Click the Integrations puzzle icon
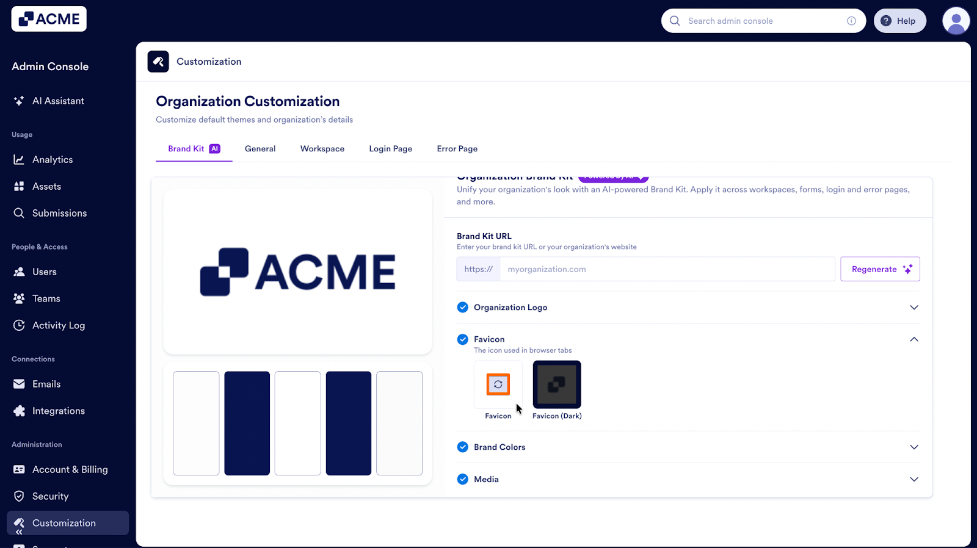 pos(19,411)
